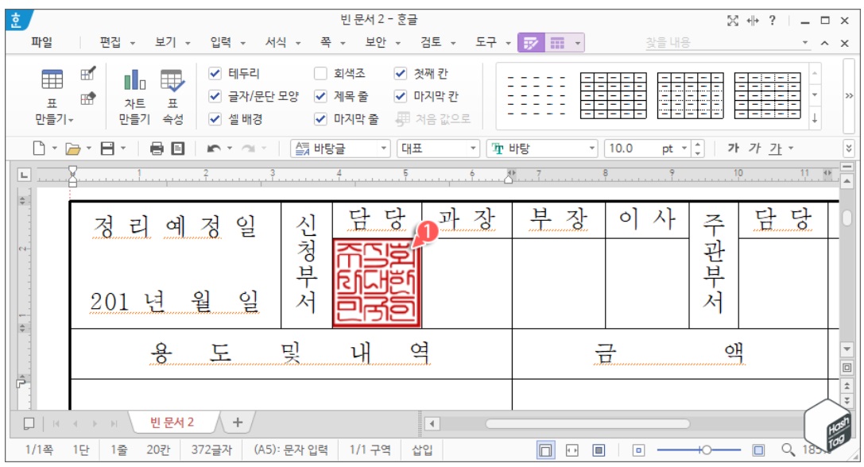Switch to the table layout tab icon
This screenshot has height=467, width=864.
(557, 43)
